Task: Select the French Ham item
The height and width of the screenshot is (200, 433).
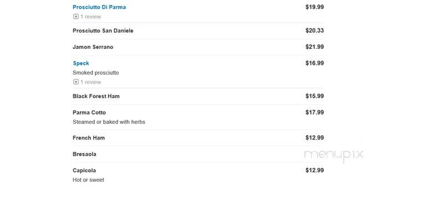Action: pos(89,138)
